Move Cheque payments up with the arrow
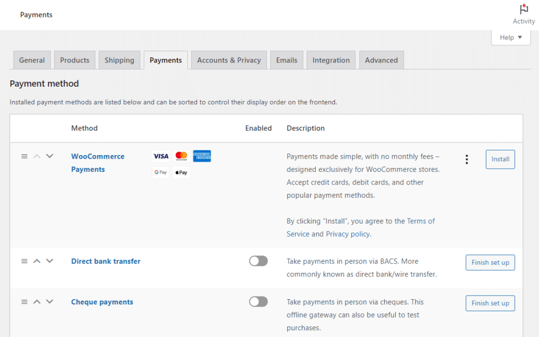 (37, 301)
